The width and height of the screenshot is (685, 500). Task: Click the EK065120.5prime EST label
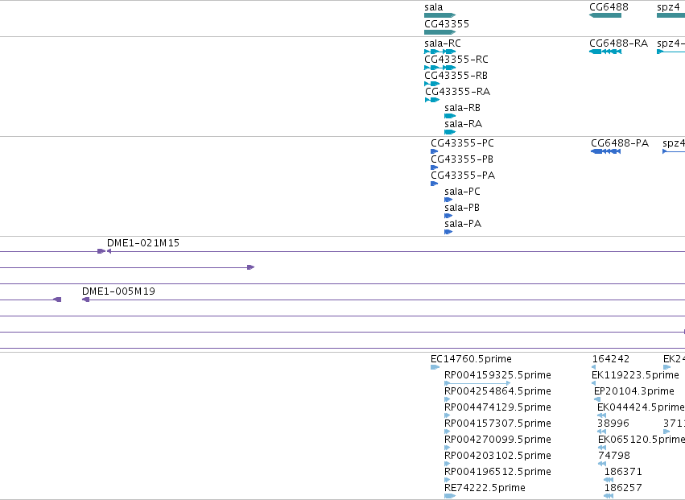click(642, 440)
